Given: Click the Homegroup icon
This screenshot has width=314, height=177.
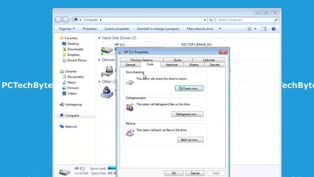Looking at the screenshot, I should 61,105.
